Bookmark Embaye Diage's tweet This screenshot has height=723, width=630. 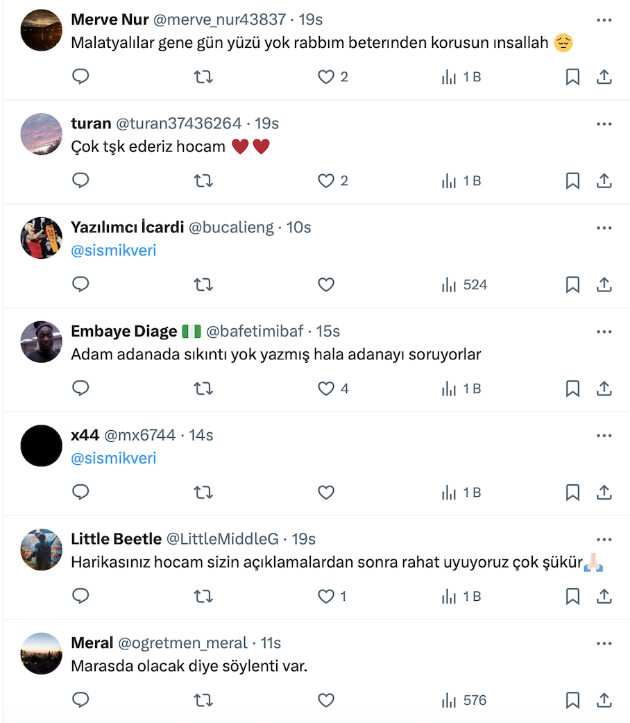[x=572, y=389]
